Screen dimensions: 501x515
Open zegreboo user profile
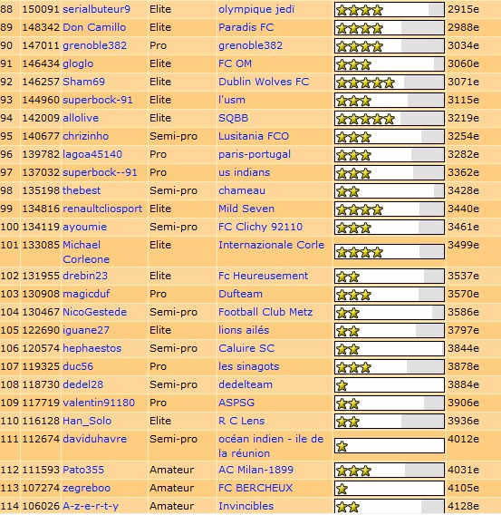click(x=87, y=488)
